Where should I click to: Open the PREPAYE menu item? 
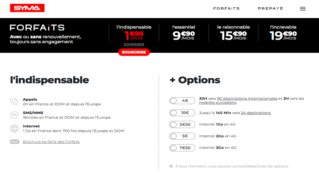(x=270, y=8)
